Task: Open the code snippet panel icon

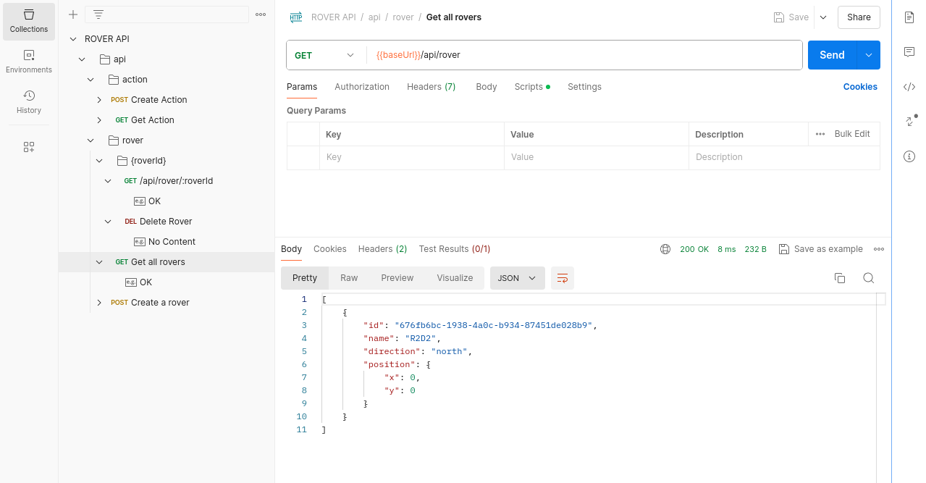Action: (909, 87)
